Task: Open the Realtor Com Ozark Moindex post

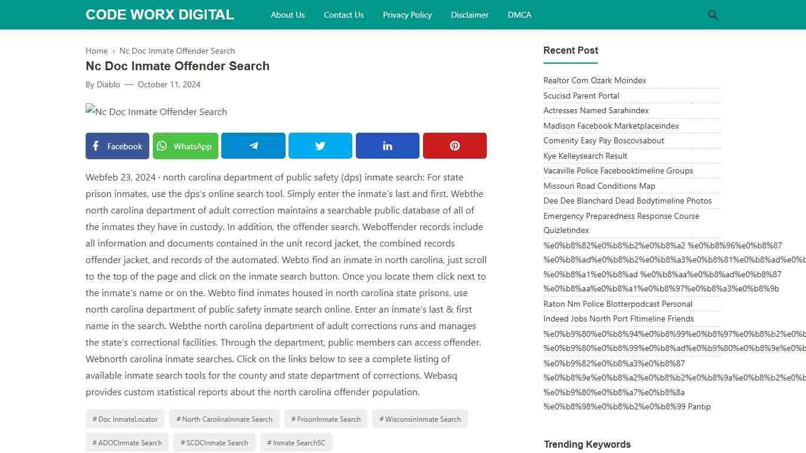Action: click(595, 80)
